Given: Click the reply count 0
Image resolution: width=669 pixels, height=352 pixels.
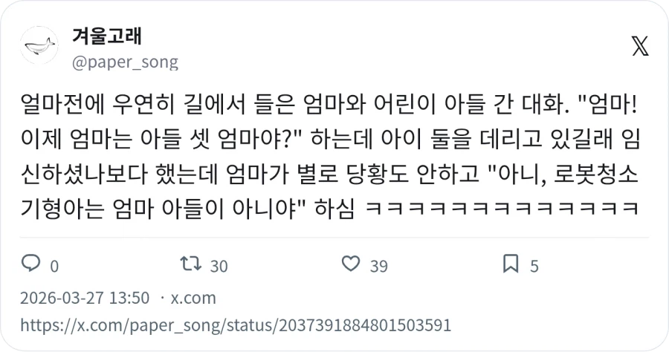Looking at the screenshot, I should [54, 267].
